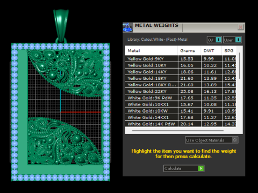Click the Calculate button
The height and width of the screenshot is (193, 258).
pyautogui.click(x=184, y=168)
